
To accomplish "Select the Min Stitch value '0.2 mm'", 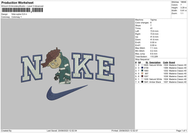I will 154,51.
